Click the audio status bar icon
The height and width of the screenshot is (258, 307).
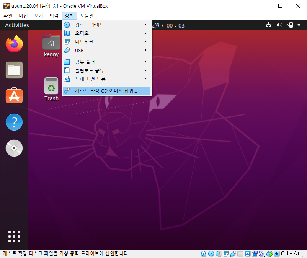(218, 254)
